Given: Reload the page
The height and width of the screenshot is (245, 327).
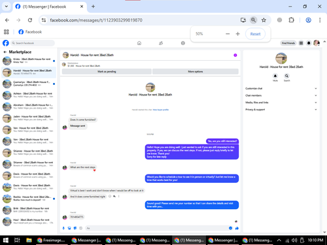Looking at the screenshot, I should pos(30,20).
